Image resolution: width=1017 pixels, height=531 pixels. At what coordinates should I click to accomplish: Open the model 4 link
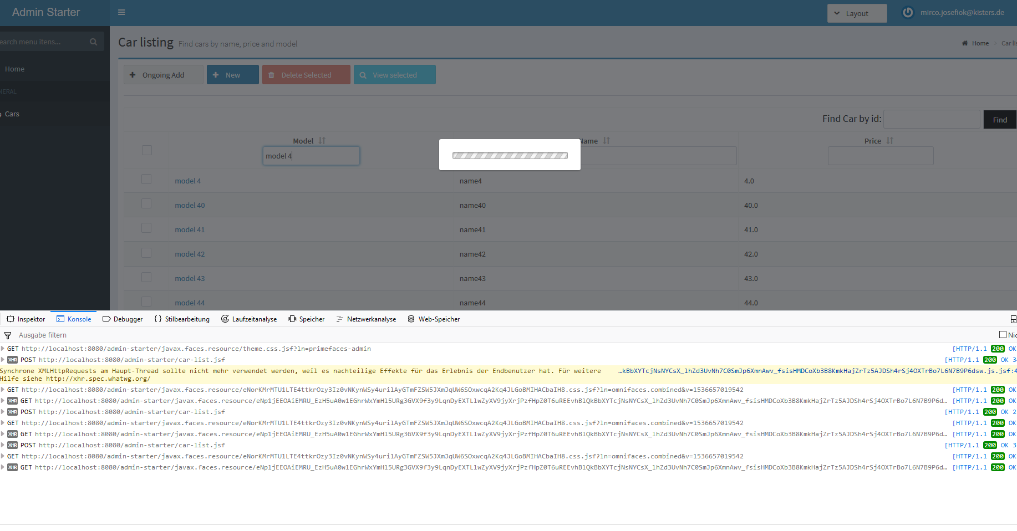coord(188,181)
